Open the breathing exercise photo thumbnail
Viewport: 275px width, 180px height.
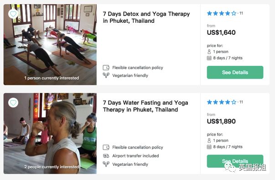pos(50,133)
